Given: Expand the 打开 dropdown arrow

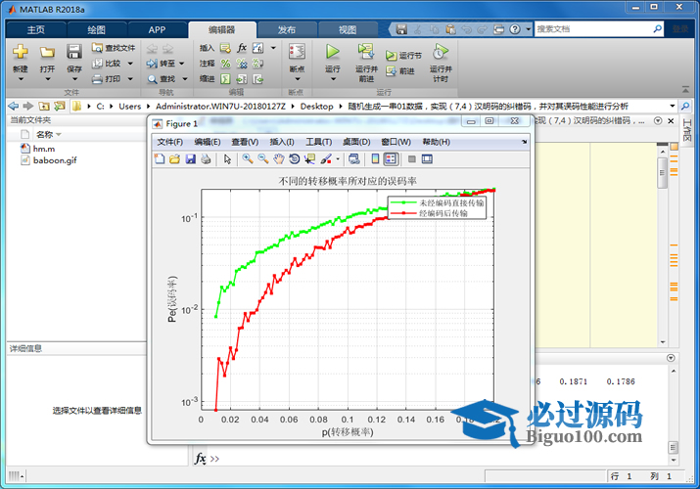Looking at the screenshot, I should point(48,79).
